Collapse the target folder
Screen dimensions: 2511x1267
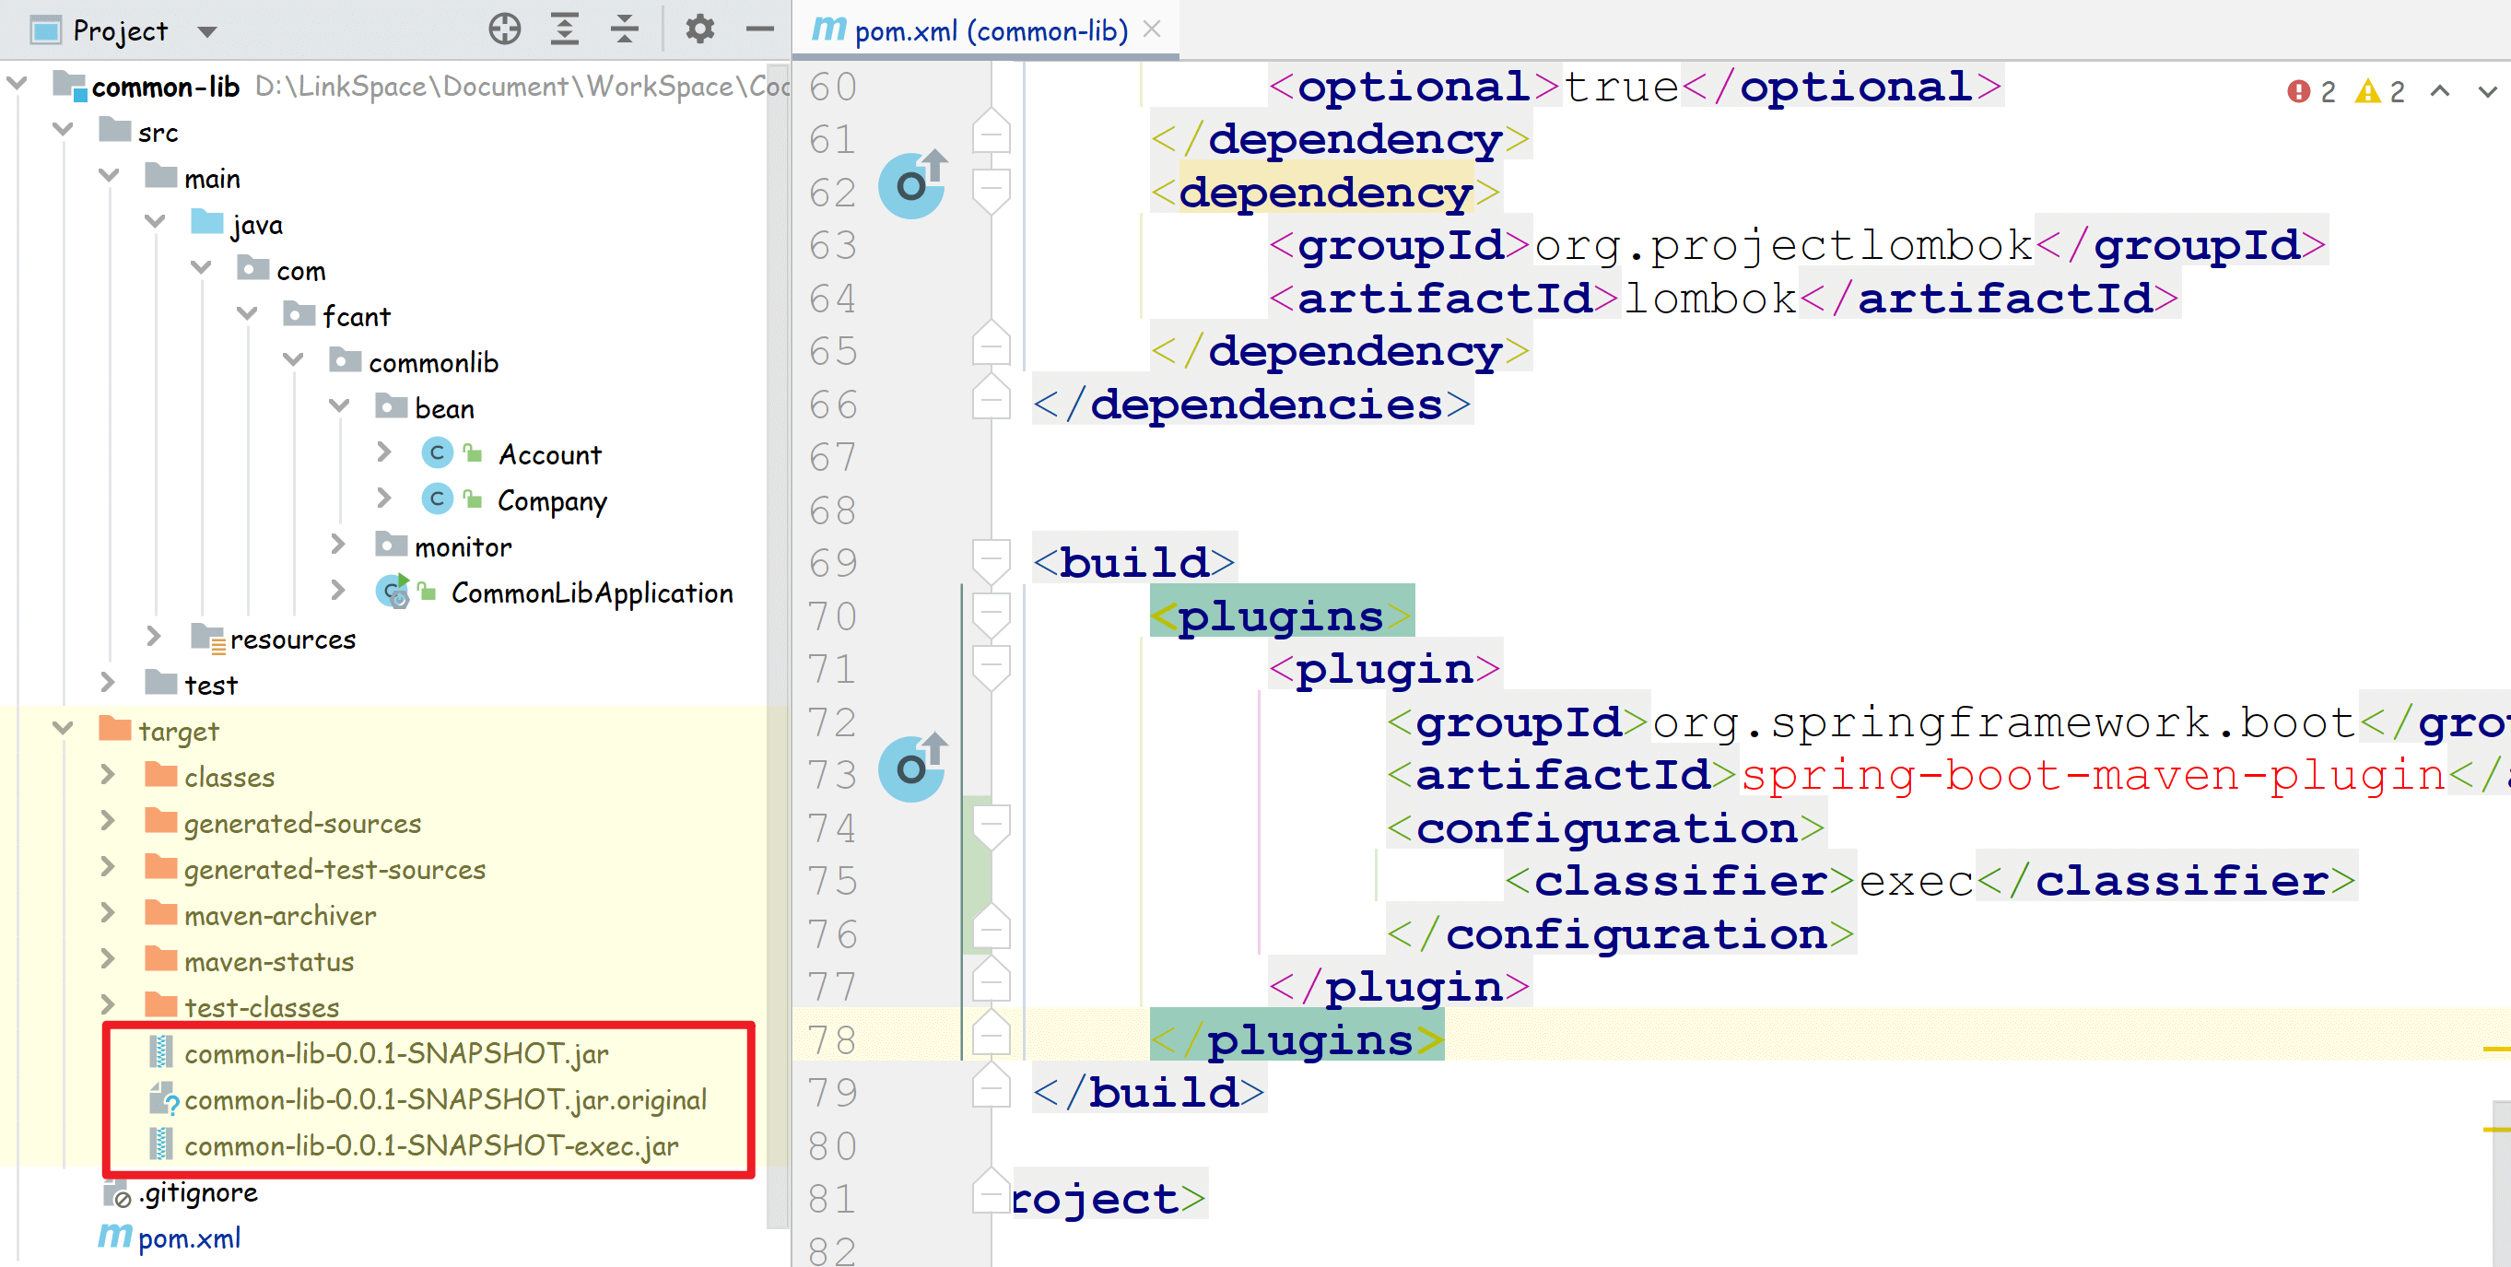(64, 729)
